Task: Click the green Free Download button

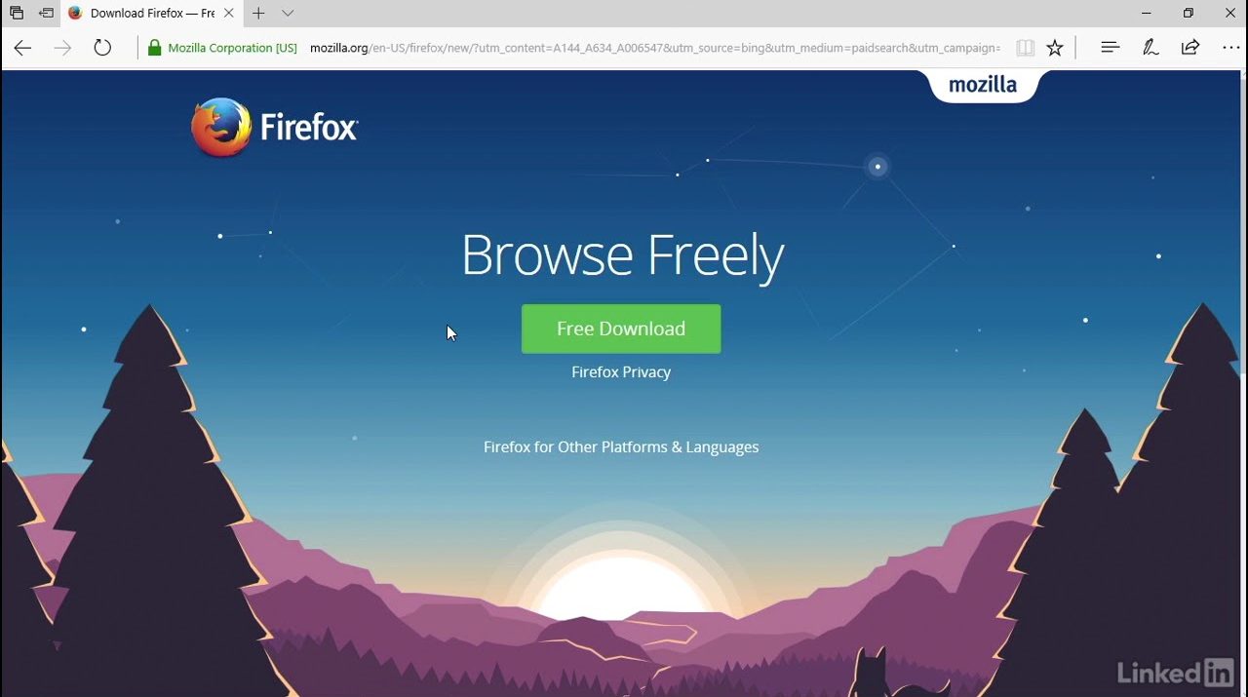Action: [x=621, y=329]
